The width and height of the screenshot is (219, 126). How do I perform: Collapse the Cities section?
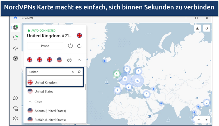point(30,102)
